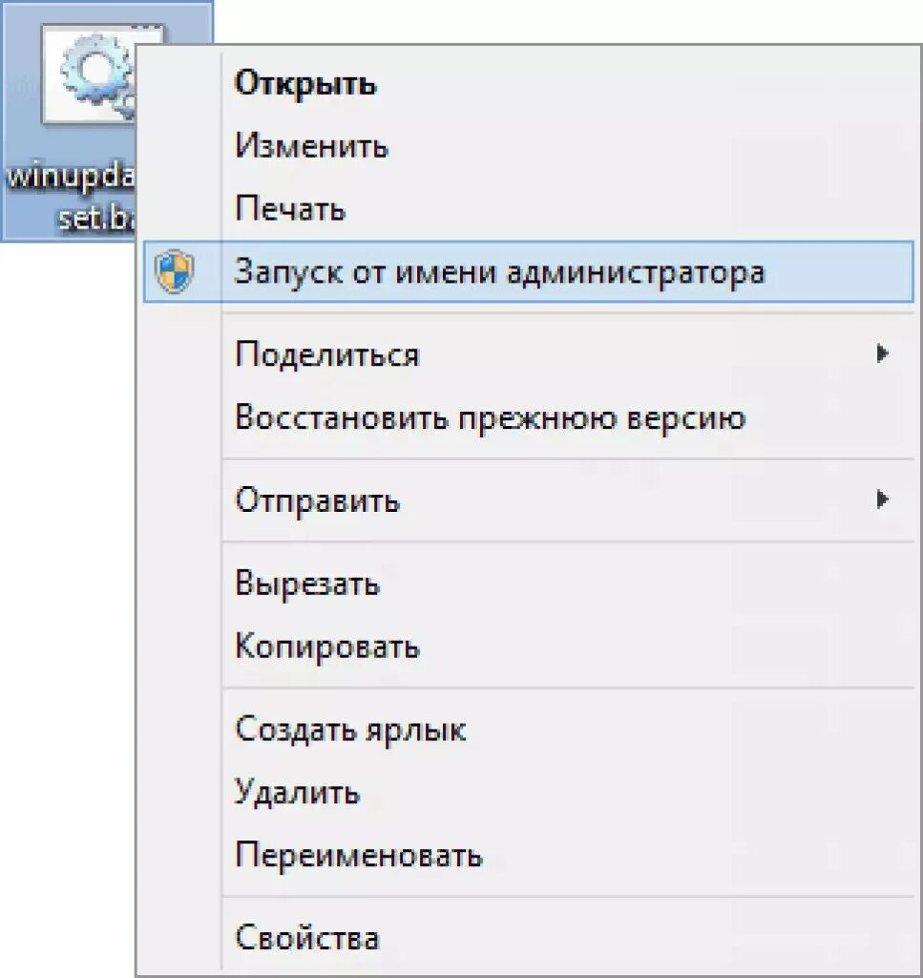Select the winupdate set.bat file icon
The width and height of the screenshot is (923, 978).
(87, 74)
